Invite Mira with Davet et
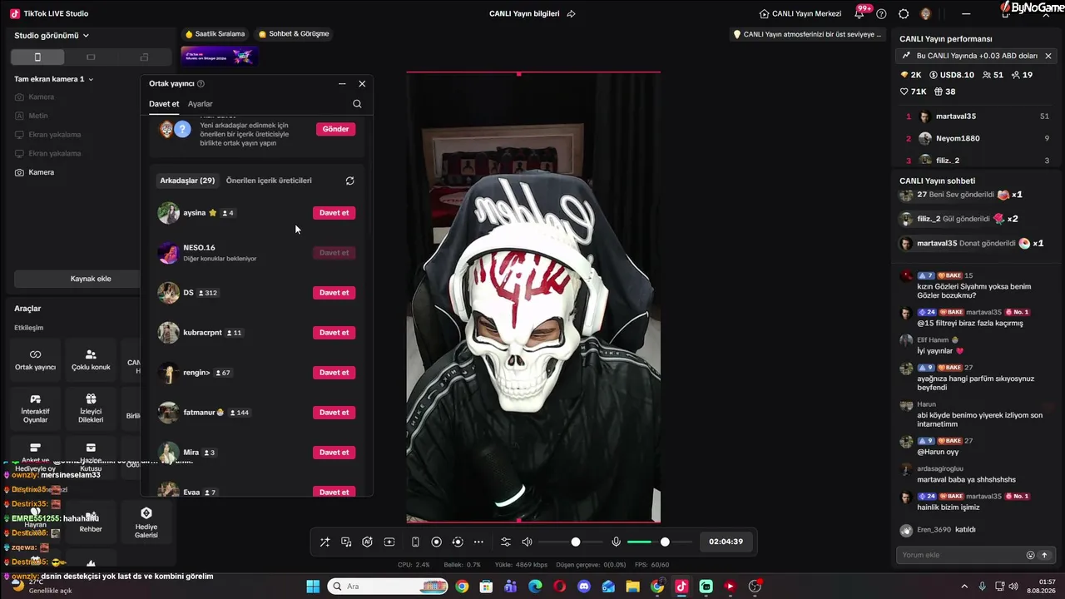The height and width of the screenshot is (599, 1065). [x=334, y=453]
